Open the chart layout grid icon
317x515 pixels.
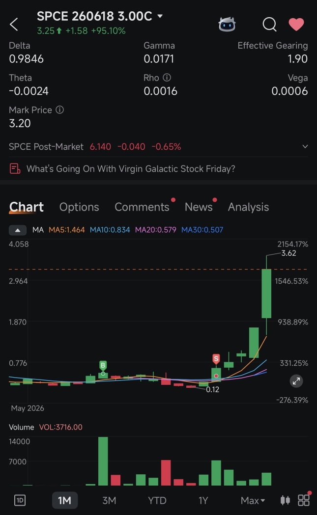304,500
